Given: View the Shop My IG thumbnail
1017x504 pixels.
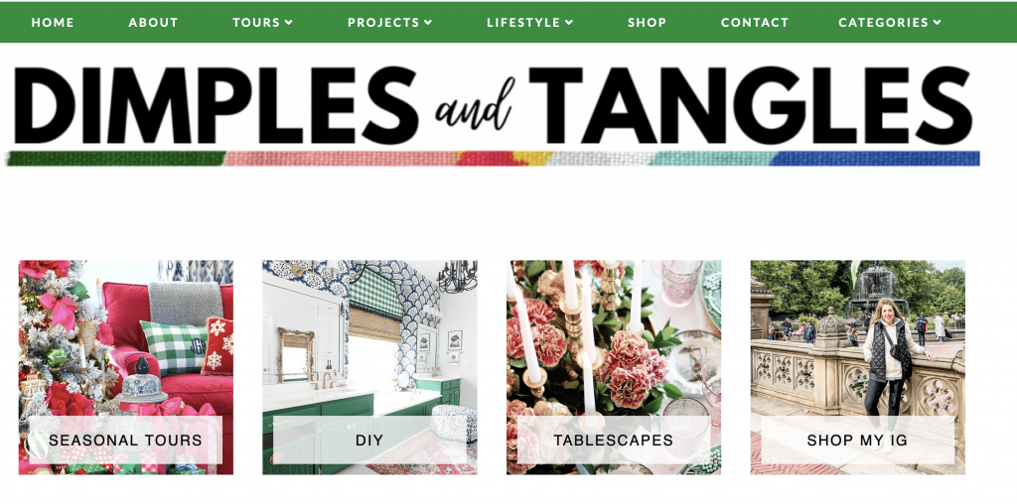Looking at the screenshot, I should [857, 367].
